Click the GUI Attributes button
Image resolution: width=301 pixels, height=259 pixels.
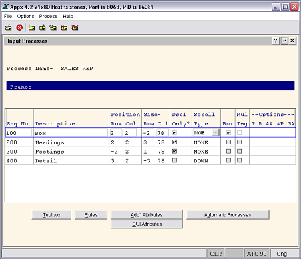147,224
